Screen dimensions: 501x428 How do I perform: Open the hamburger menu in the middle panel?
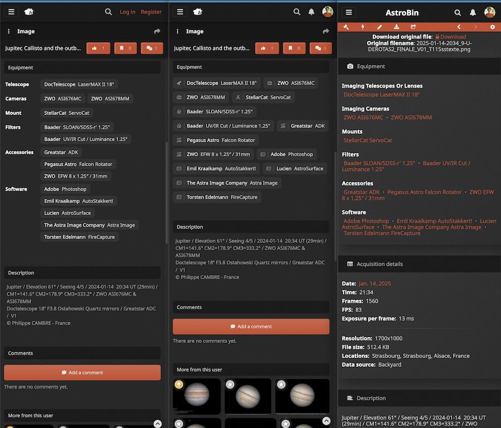tap(180, 12)
